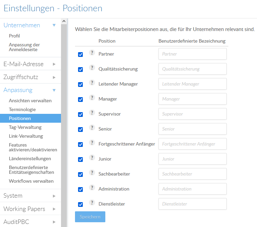Uncheck the Partner position checkbox
Viewport: 257px width, 227px height.
80,55
